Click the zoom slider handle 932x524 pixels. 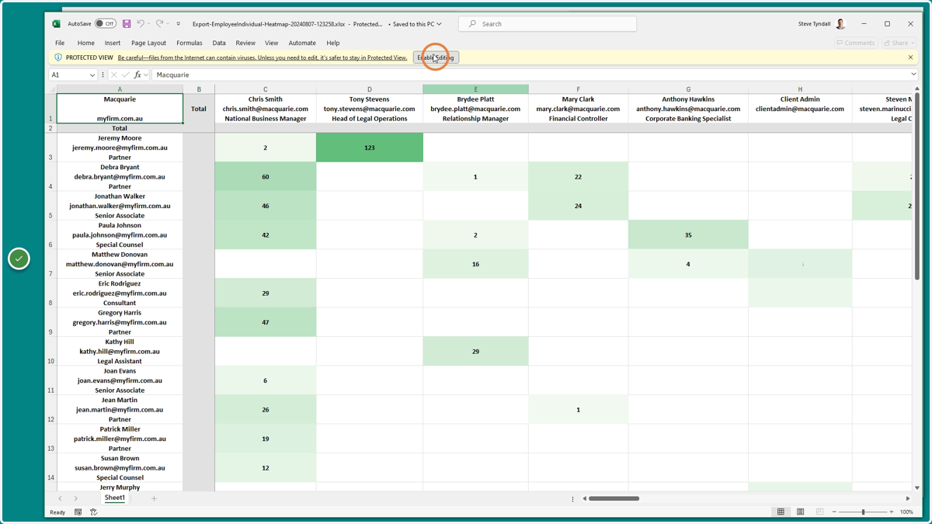(x=863, y=512)
